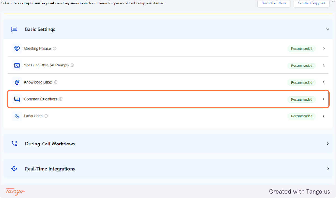Viewport: 336px width, 198px height.
Task: Click the Knowledge Base brain icon
Action: tap(17, 82)
